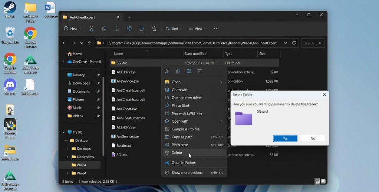
Task: Click the trash icon atop the context menu
Action: tap(200, 71)
